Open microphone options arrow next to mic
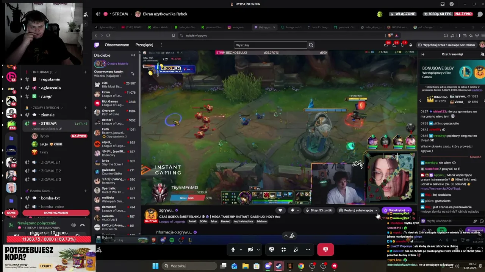The image size is (485, 272). [241, 249]
